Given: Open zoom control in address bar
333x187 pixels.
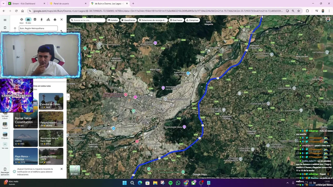Looking at the screenshot, I should click(x=293, y=11).
